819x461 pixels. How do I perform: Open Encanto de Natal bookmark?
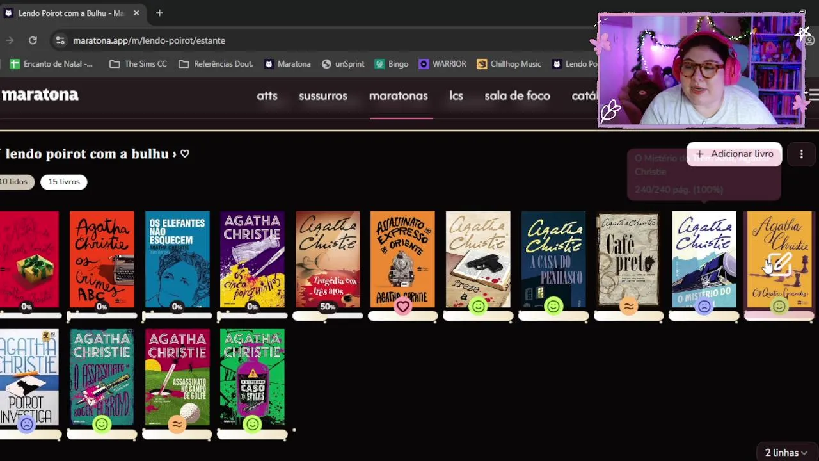coord(51,64)
